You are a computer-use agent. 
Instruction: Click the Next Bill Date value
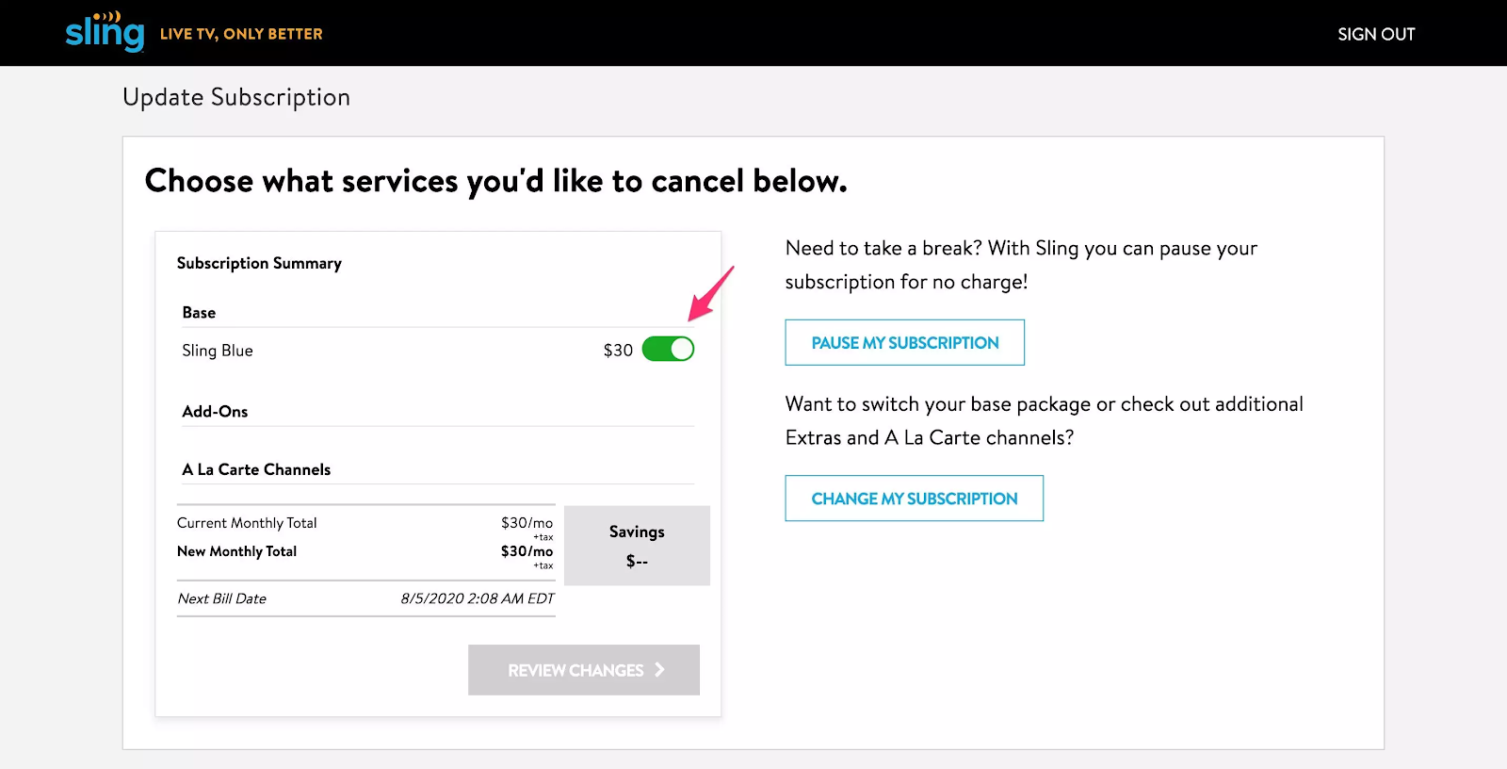tap(478, 598)
